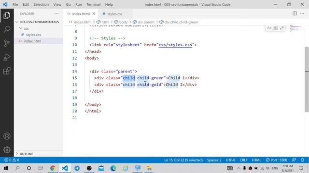This screenshot has width=309, height=173.
Task: Open Task View on taskbar
Action: (x=41, y=168)
